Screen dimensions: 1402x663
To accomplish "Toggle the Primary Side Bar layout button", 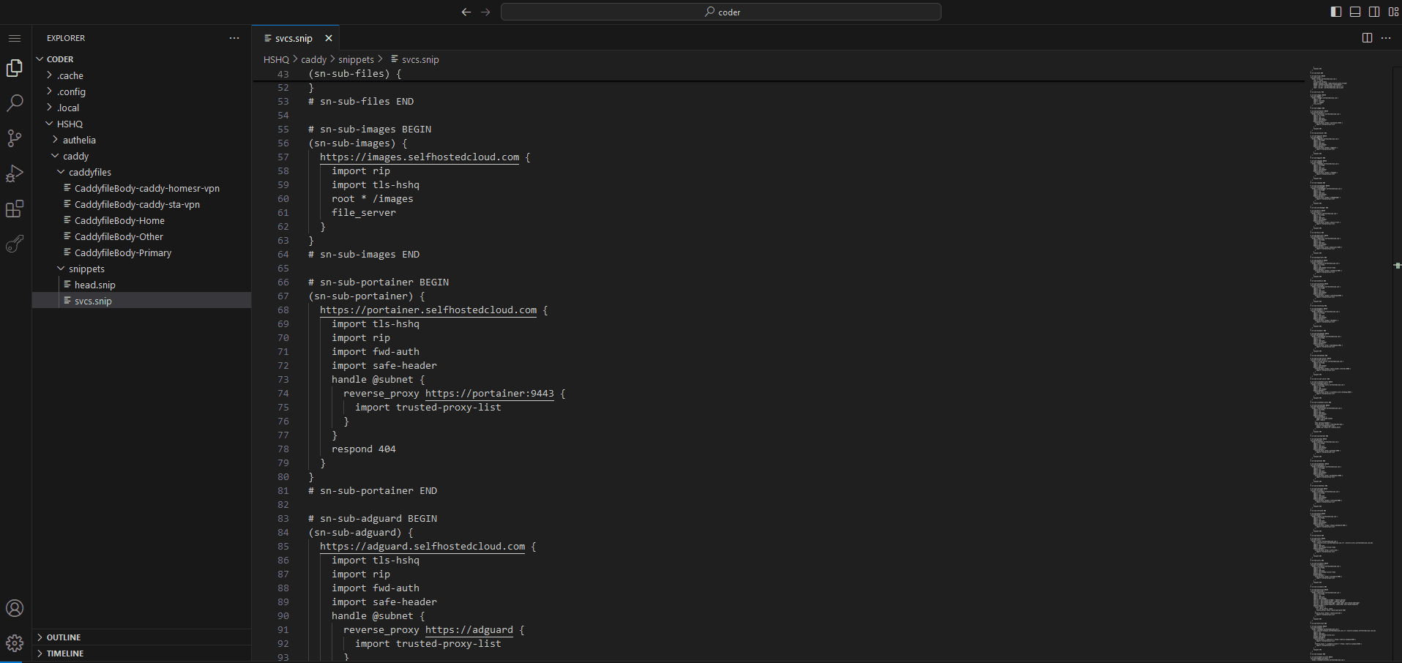I will [1336, 12].
